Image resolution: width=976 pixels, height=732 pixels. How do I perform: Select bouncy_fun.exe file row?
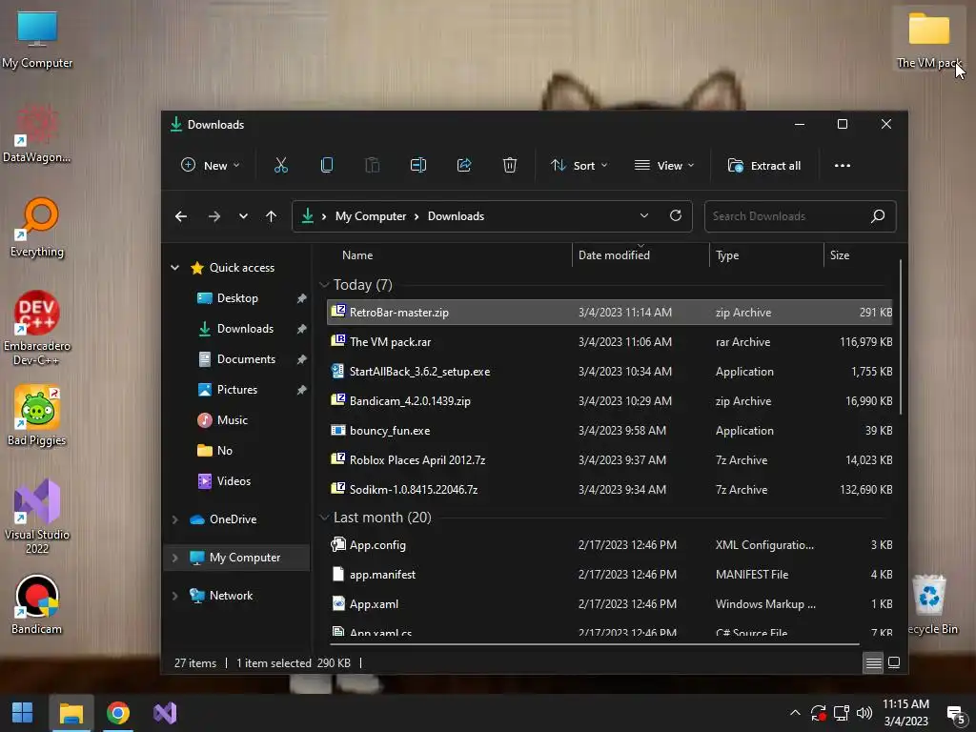pyautogui.click(x=610, y=431)
